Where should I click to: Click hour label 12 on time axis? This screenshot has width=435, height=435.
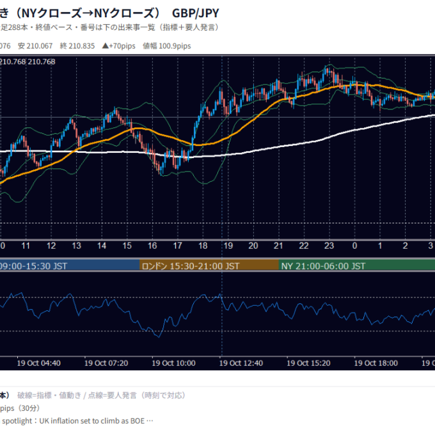51,246
